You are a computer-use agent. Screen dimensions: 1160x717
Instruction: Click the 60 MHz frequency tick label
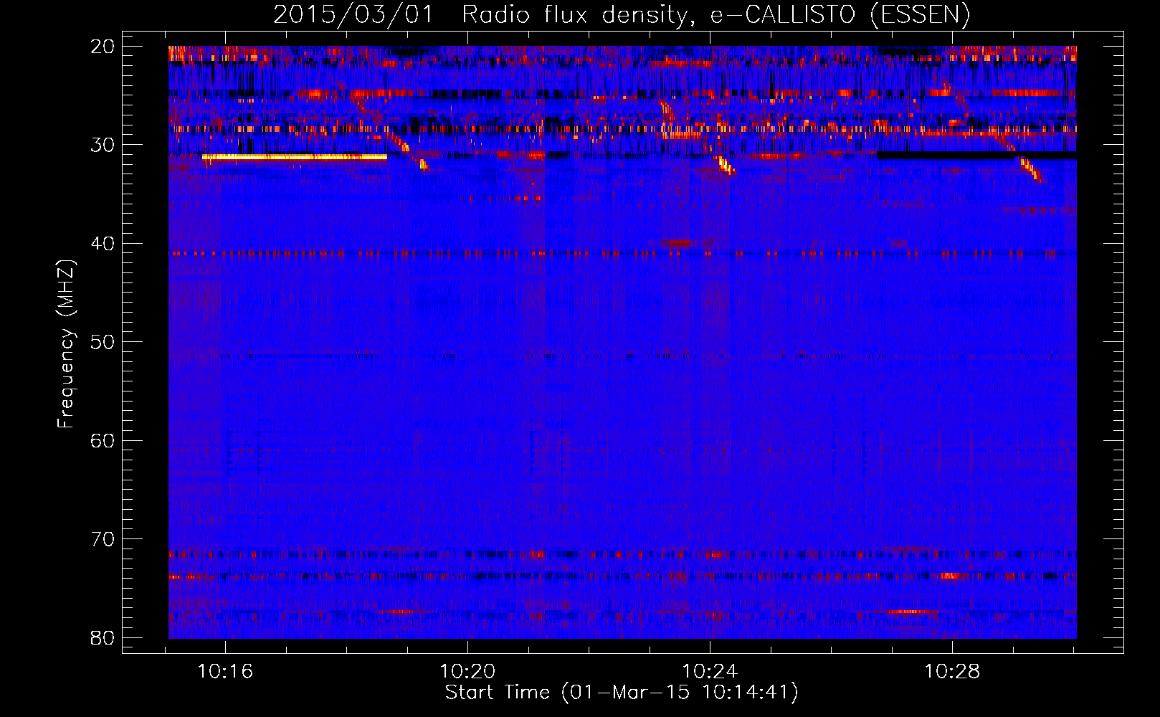(x=103, y=441)
